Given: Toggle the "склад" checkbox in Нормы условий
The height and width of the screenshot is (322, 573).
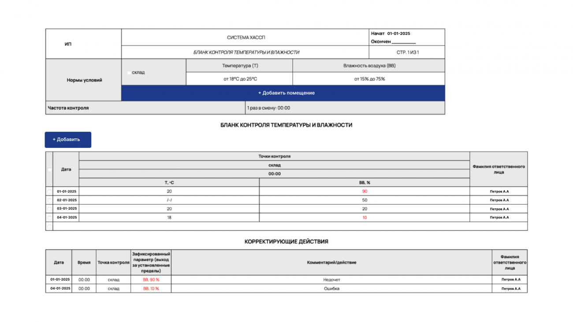Looking at the screenshot, I should tap(129, 73).
